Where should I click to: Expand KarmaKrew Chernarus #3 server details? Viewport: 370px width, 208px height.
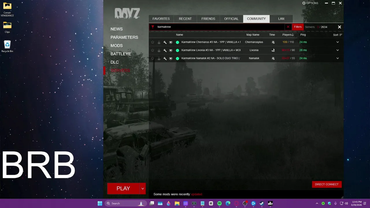(x=338, y=42)
